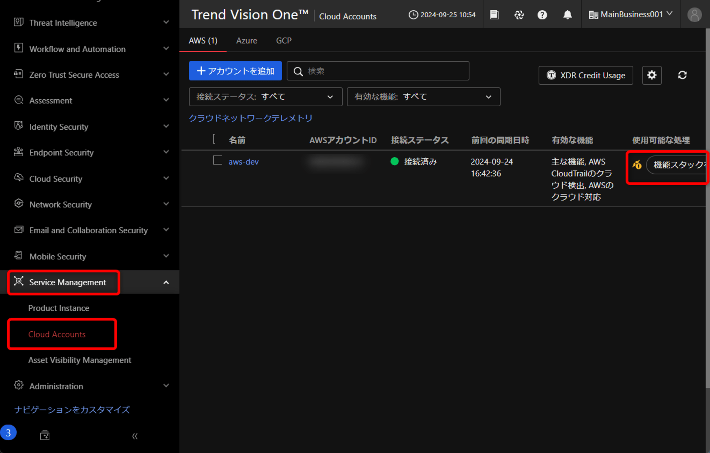Open the 接続ステータス filter dropdown
The image size is (710, 453).
click(266, 97)
